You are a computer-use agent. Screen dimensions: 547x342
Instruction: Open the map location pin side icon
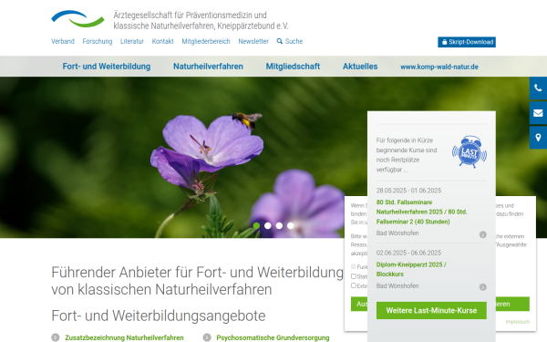(538, 138)
